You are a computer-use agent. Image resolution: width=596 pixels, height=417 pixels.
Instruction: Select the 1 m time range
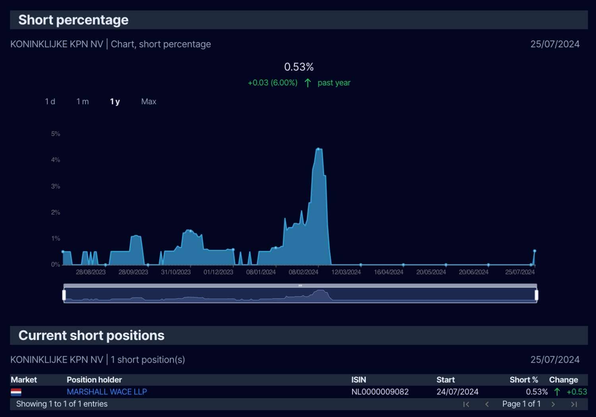pos(83,102)
